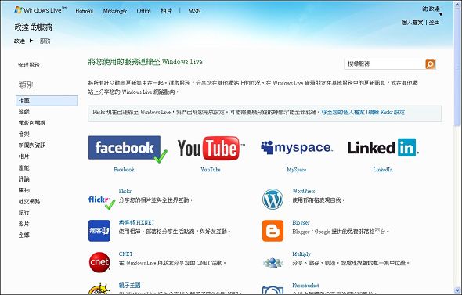Click the Blogger title link
Screen dimensions: 462x295
pyautogui.click(x=301, y=222)
